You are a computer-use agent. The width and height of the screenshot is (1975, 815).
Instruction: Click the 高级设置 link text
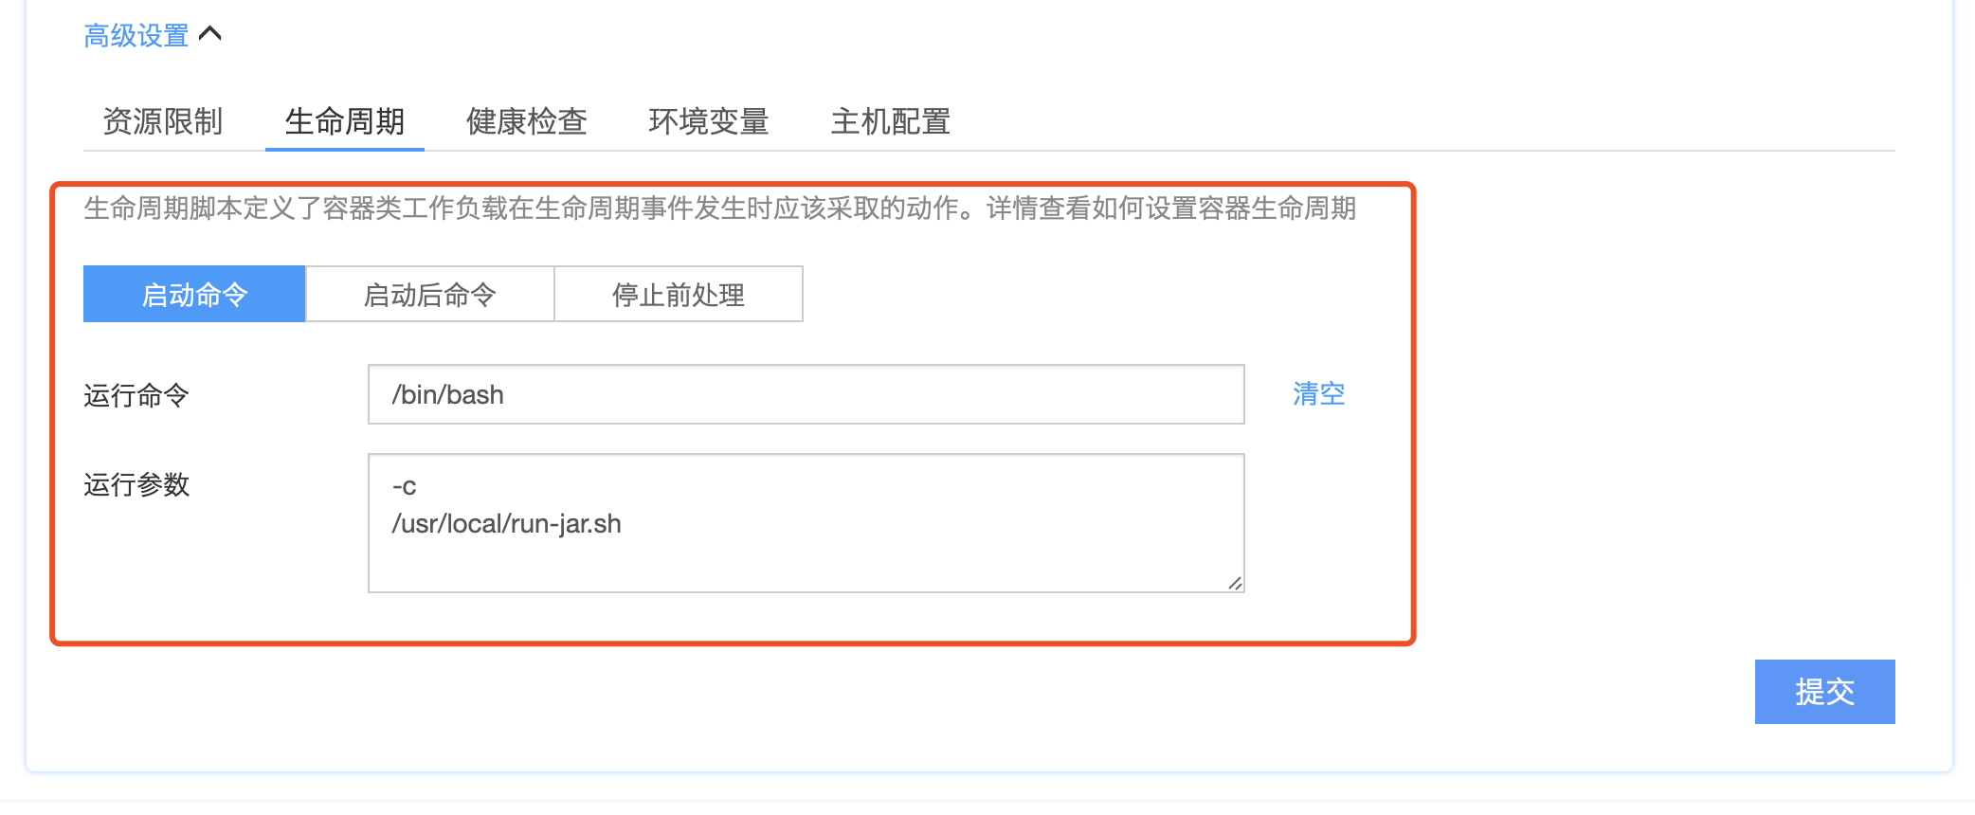(136, 36)
